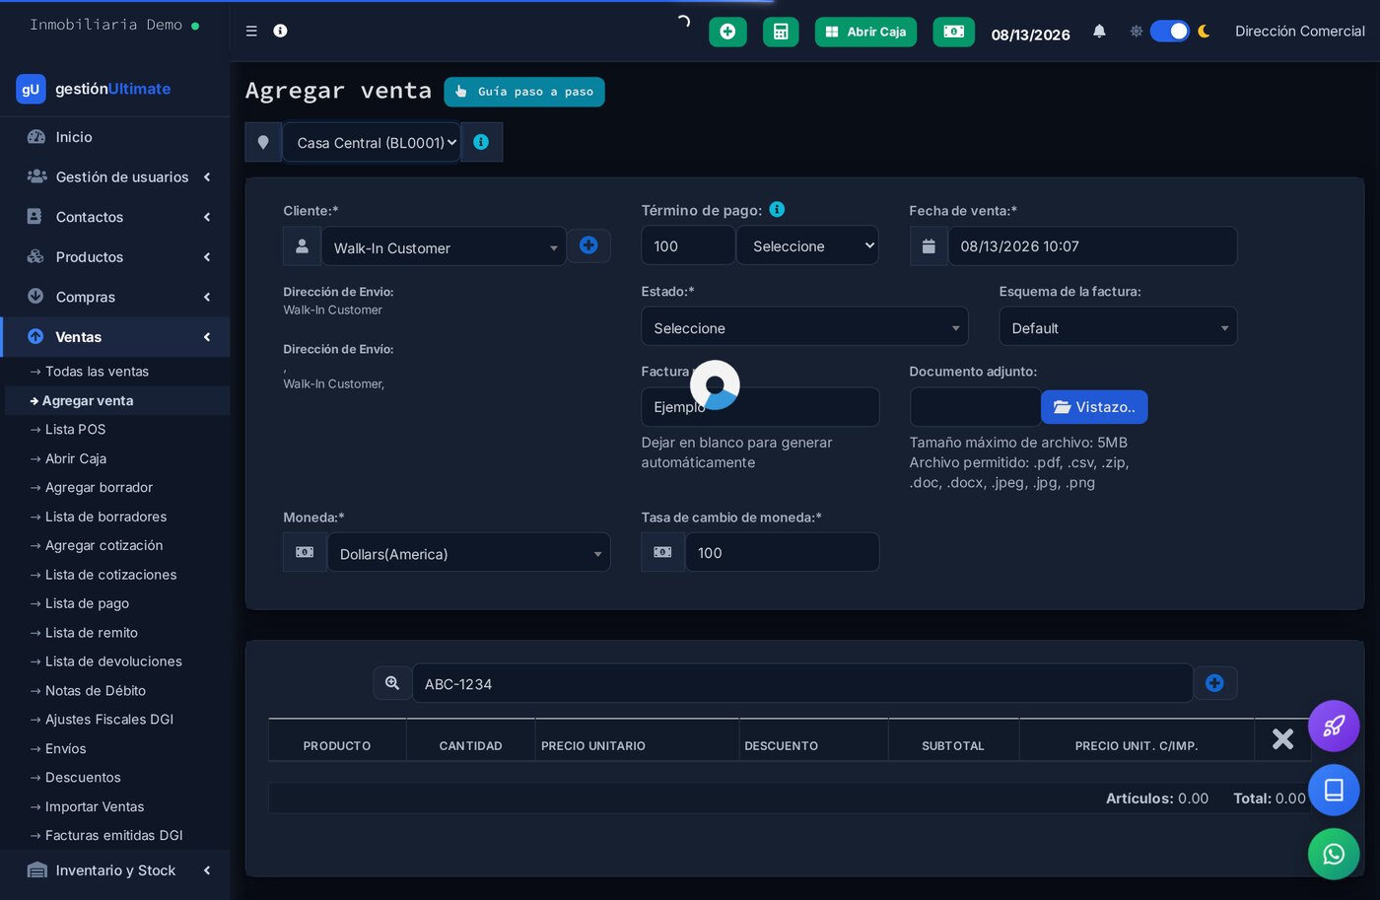Screen dimensions: 1380x900
Task: Open the Estado dropdown
Action: [804, 327]
